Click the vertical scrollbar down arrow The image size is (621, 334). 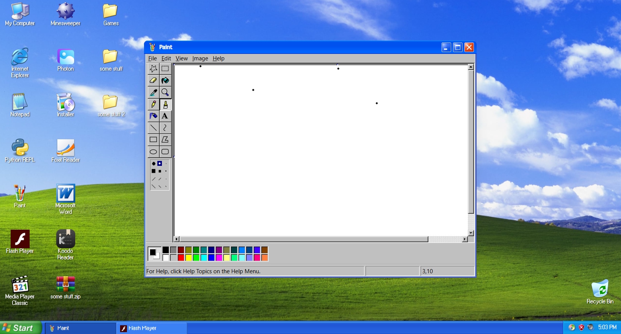[471, 233]
